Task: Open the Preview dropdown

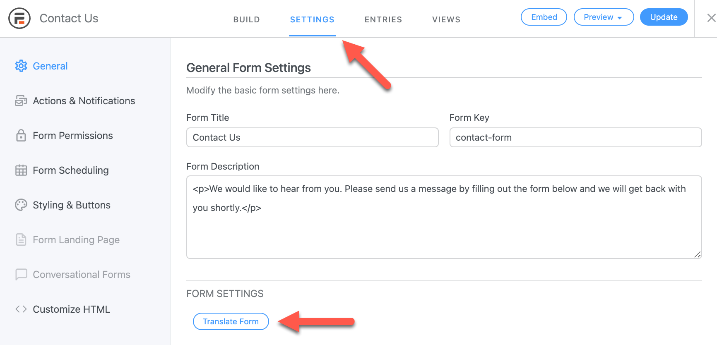Action: (604, 17)
